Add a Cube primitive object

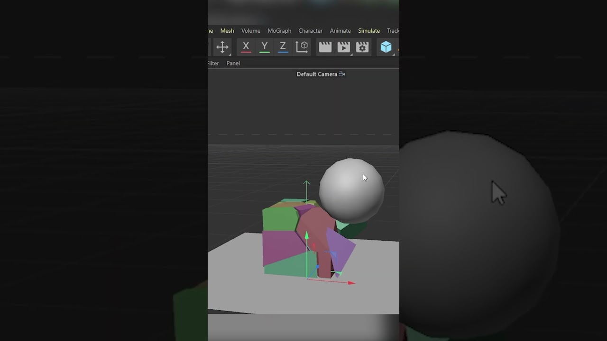pos(386,47)
